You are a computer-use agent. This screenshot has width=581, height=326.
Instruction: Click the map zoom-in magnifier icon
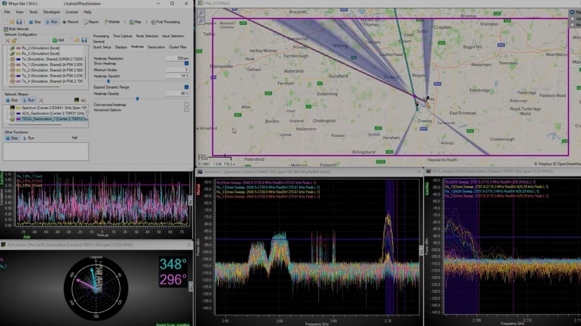pos(201,13)
